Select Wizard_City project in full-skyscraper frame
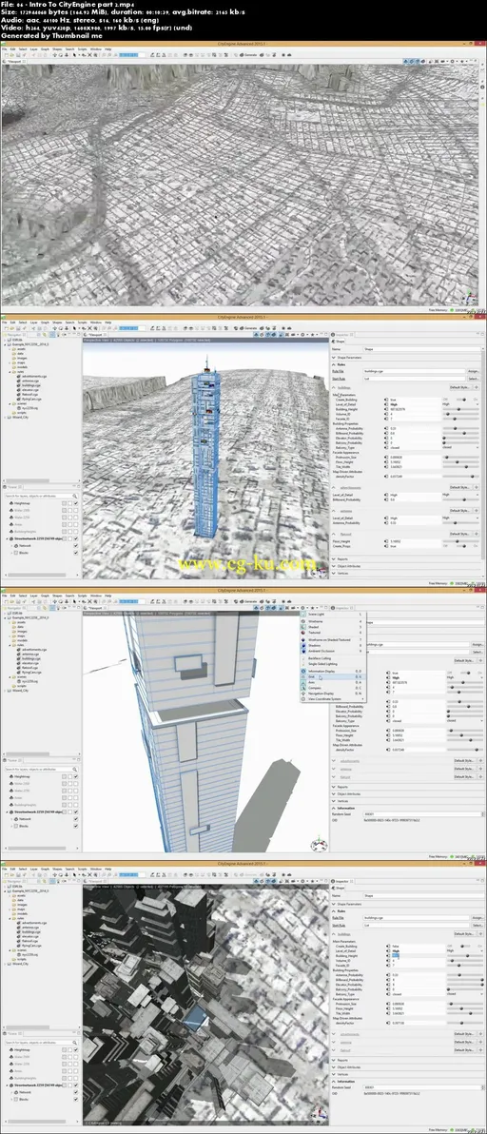The image size is (487, 1134). click(x=20, y=418)
